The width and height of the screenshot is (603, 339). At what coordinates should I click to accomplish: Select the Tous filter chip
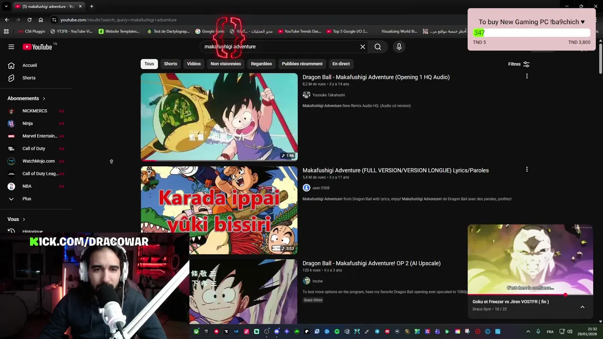(x=149, y=64)
